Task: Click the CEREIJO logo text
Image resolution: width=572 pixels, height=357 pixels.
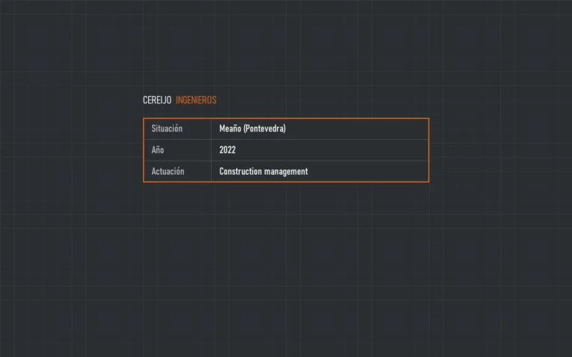Action: (157, 100)
